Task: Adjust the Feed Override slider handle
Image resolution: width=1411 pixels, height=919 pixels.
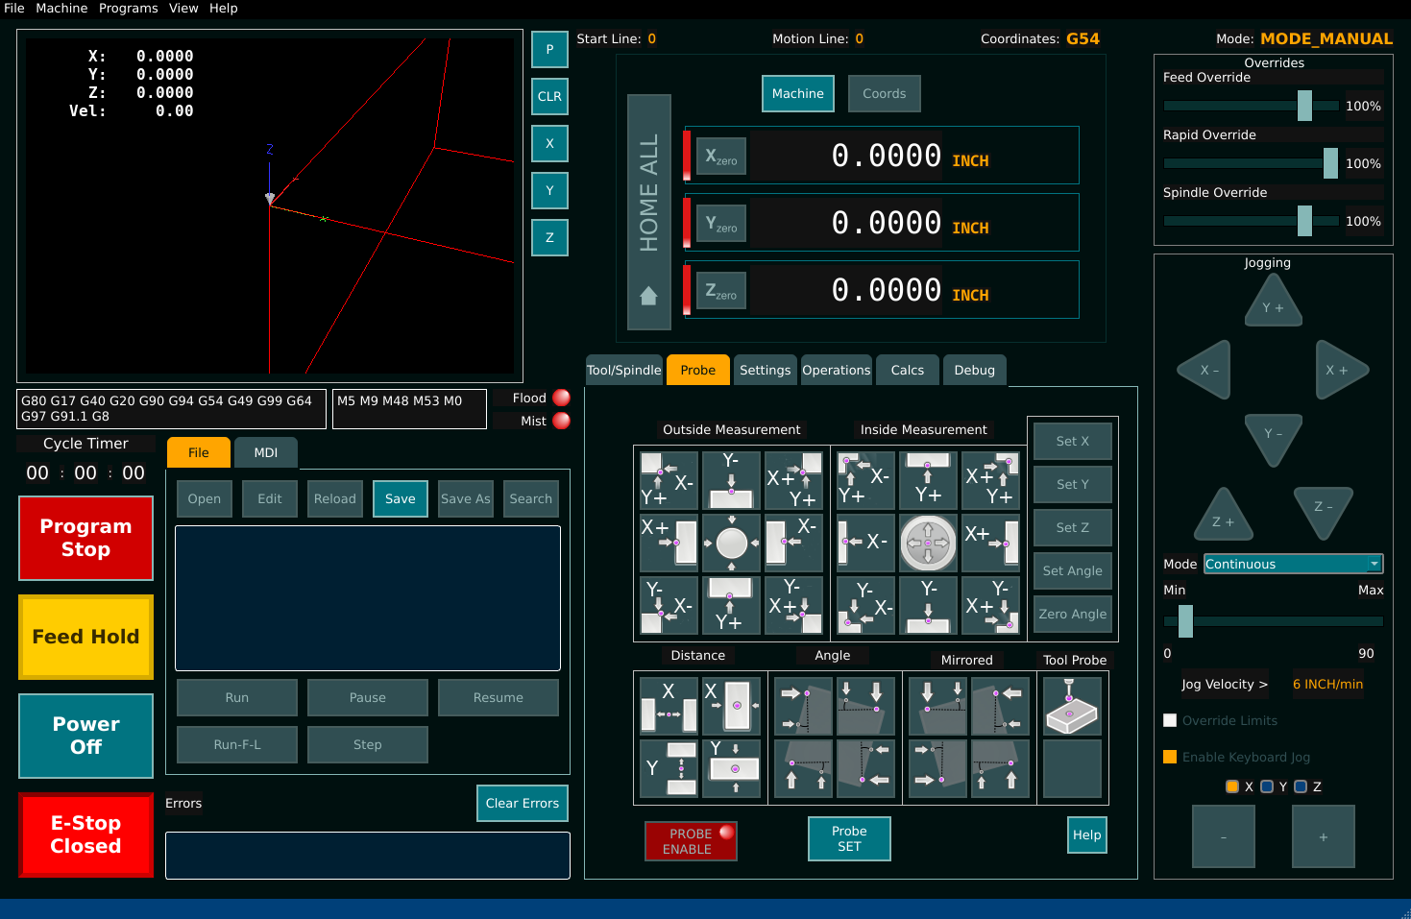Action: pos(1304,106)
